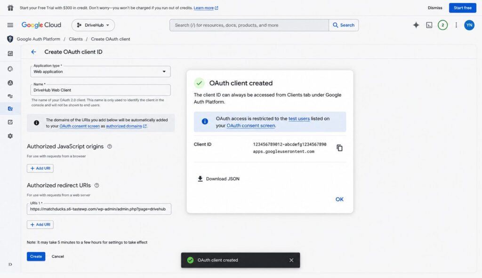Open the test users link
Screen dimensions: 482x278
[x=299, y=119]
